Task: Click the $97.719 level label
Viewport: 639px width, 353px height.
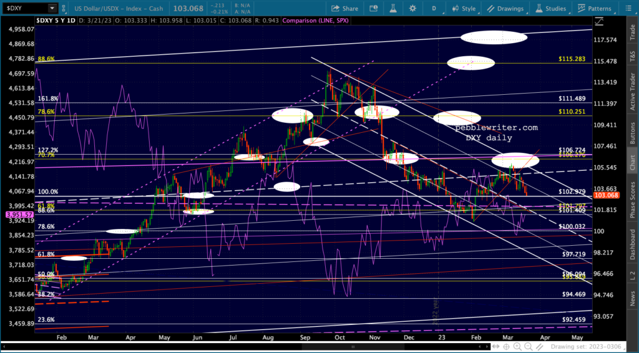Action: (574, 254)
